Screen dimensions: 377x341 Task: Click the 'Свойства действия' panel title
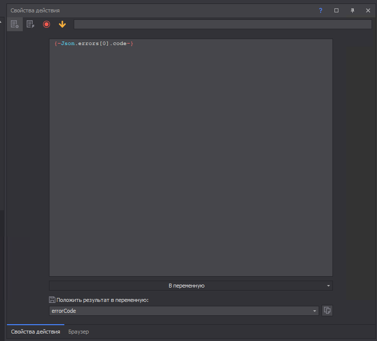[x=35, y=10]
